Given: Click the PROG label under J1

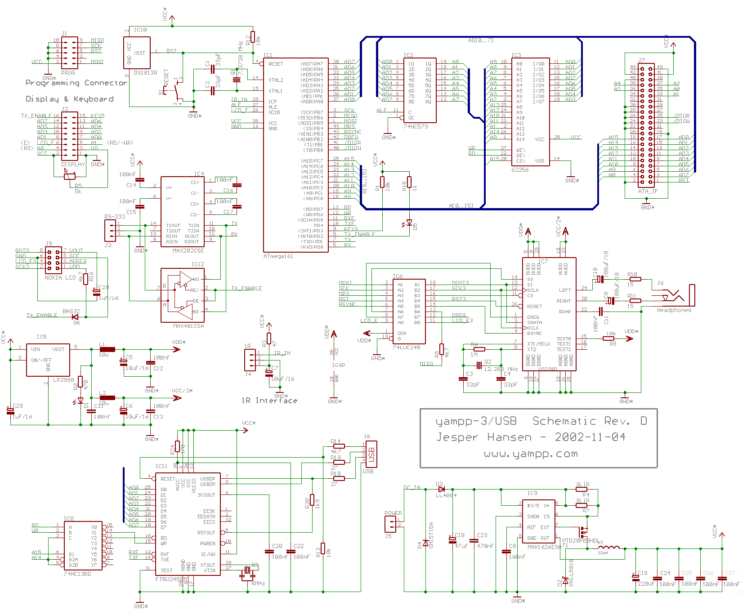Looking at the screenshot, I should [x=68, y=73].
